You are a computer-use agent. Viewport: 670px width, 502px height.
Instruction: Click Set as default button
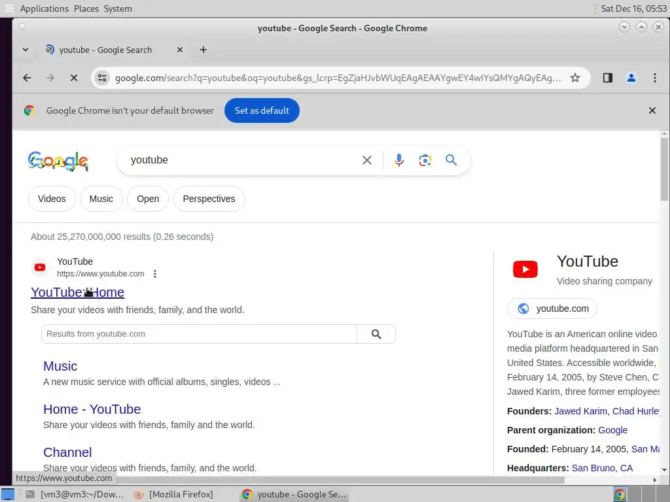click(x=262, y=110)
